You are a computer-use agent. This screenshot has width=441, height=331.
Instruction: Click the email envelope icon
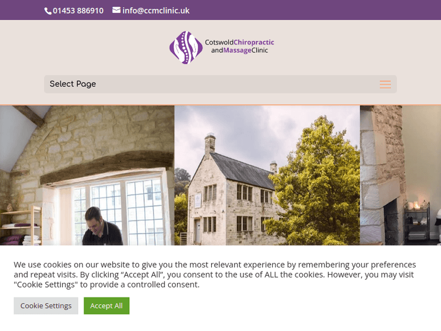click(116, 10)
